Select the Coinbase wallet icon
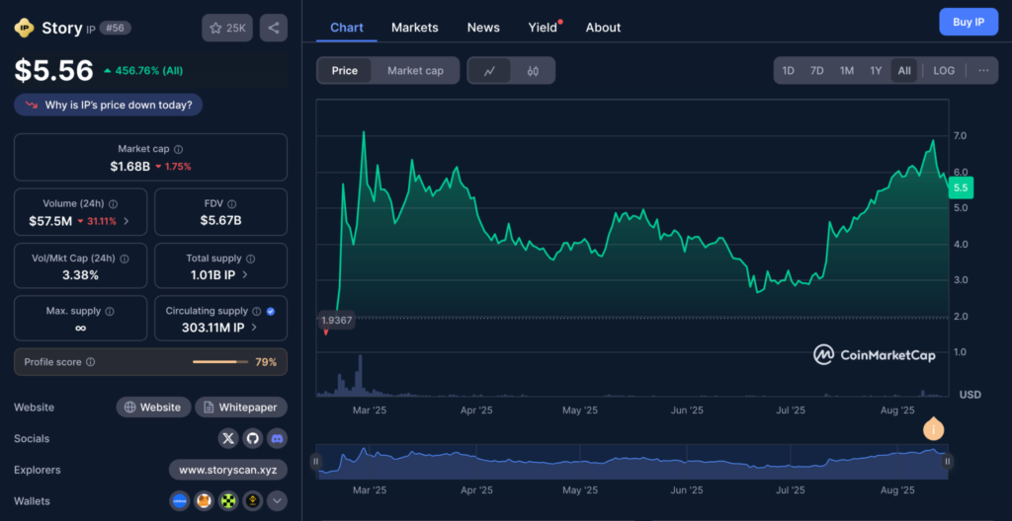Viewport: 1012px width, 521px height. click(x=180, y=501)
